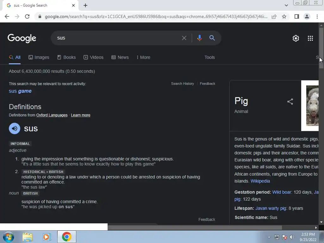This screenshot has width=324, height=243.
Task: Open Windows Media Player from taskbar
Action: 47,237
